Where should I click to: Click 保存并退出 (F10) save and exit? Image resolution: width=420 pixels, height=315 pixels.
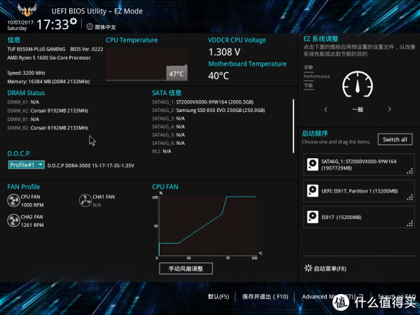click(265, 297)
